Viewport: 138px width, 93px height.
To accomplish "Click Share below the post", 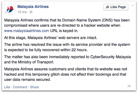I will tap(34, 87).
